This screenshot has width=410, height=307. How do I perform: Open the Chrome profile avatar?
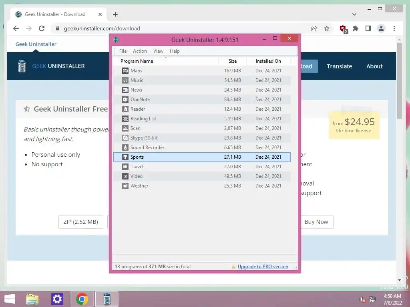tap(381, 28)
